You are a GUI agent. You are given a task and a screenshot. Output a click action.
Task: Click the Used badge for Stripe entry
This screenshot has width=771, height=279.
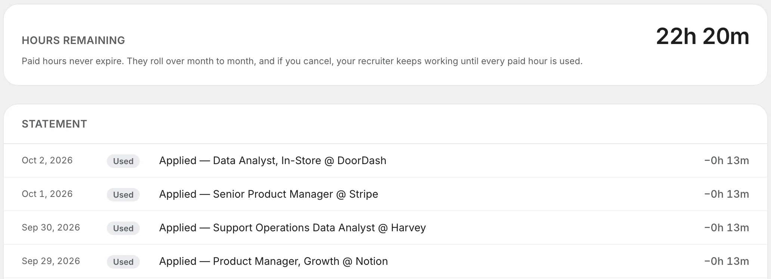click(x=123, y=195)
